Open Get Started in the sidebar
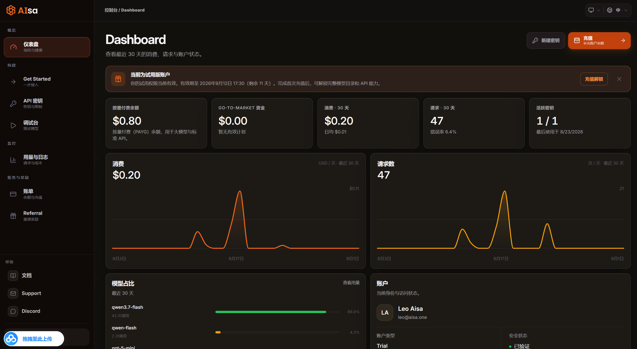 tap(47, 82)
